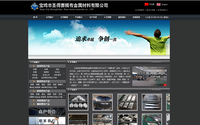Click the Chinese flag icon
The width and height of the screenshot is (200, 125).
coord(146,4)
